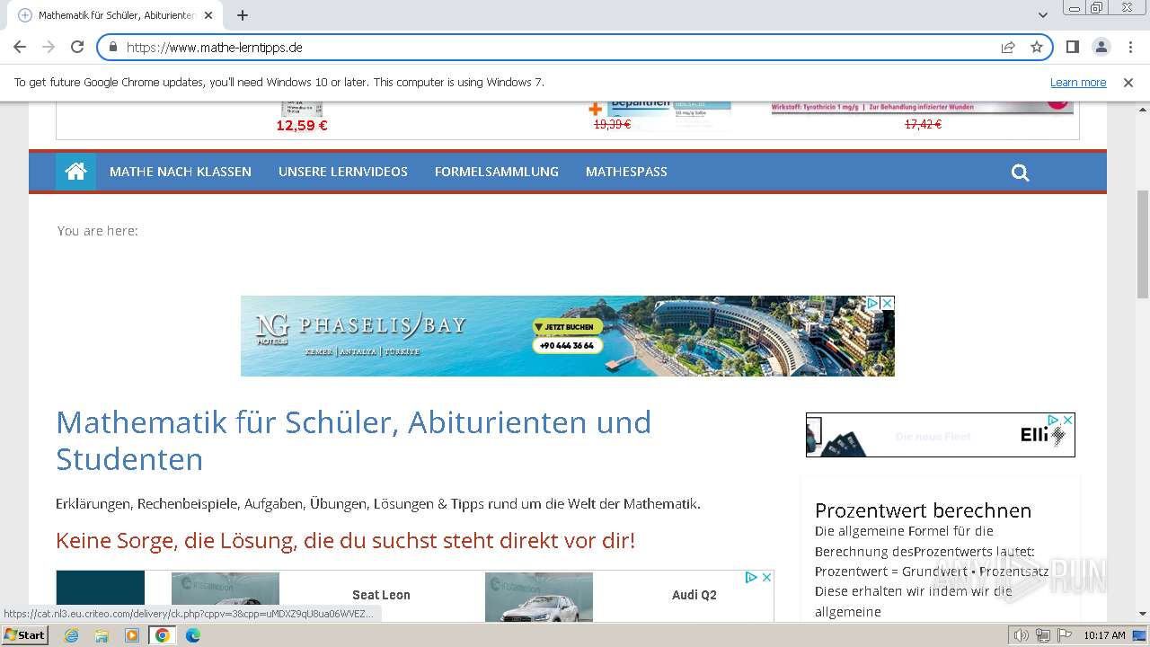Click the 'Keine Sorge, die Lösung' red heading
The width and height of the screenshot is (1150, 647).
pos(345,541)
